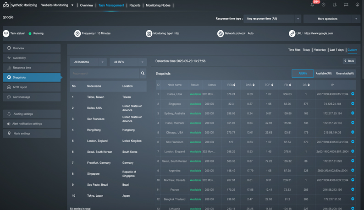The height and width of the screenshot is (210, 364).
Task: Sort the table by RES column
Action: [x=231, y=85]
